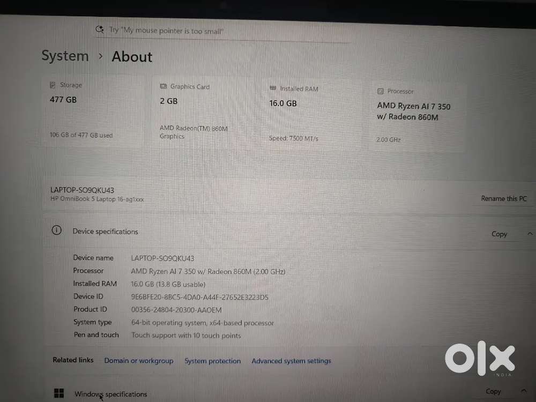Collapse the Windows specifications section chevron

[524, 390]
